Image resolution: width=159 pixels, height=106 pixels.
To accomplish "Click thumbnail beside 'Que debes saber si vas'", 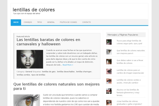I will [109, 61].
